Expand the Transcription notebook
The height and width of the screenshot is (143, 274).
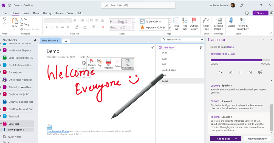[x=1, y=72]
